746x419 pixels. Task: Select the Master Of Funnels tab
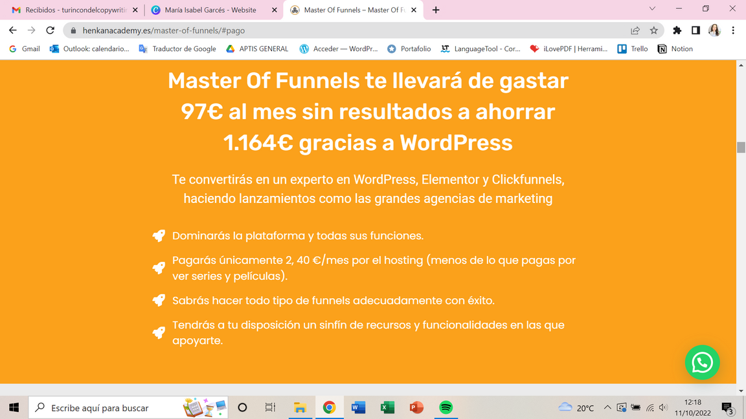(353, 10)
